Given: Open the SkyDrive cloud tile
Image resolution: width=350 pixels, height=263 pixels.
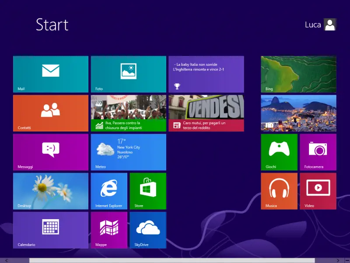Looking at the screenshot, I should [148, 230].
